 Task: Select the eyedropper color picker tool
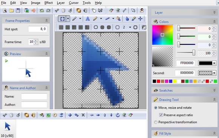click(134, 19)
